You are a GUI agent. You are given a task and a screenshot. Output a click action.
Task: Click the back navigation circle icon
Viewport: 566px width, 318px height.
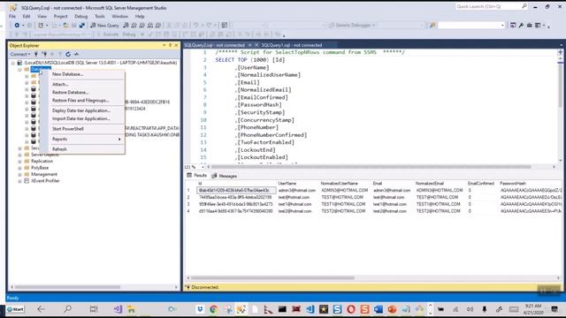click(17, 26)
